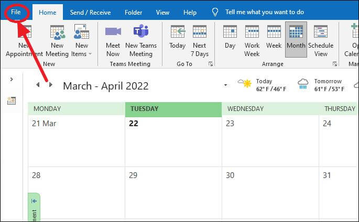Click the Tell me what you want field
Image resolution: width=359 pixels, height=222 pixels.
265,12
